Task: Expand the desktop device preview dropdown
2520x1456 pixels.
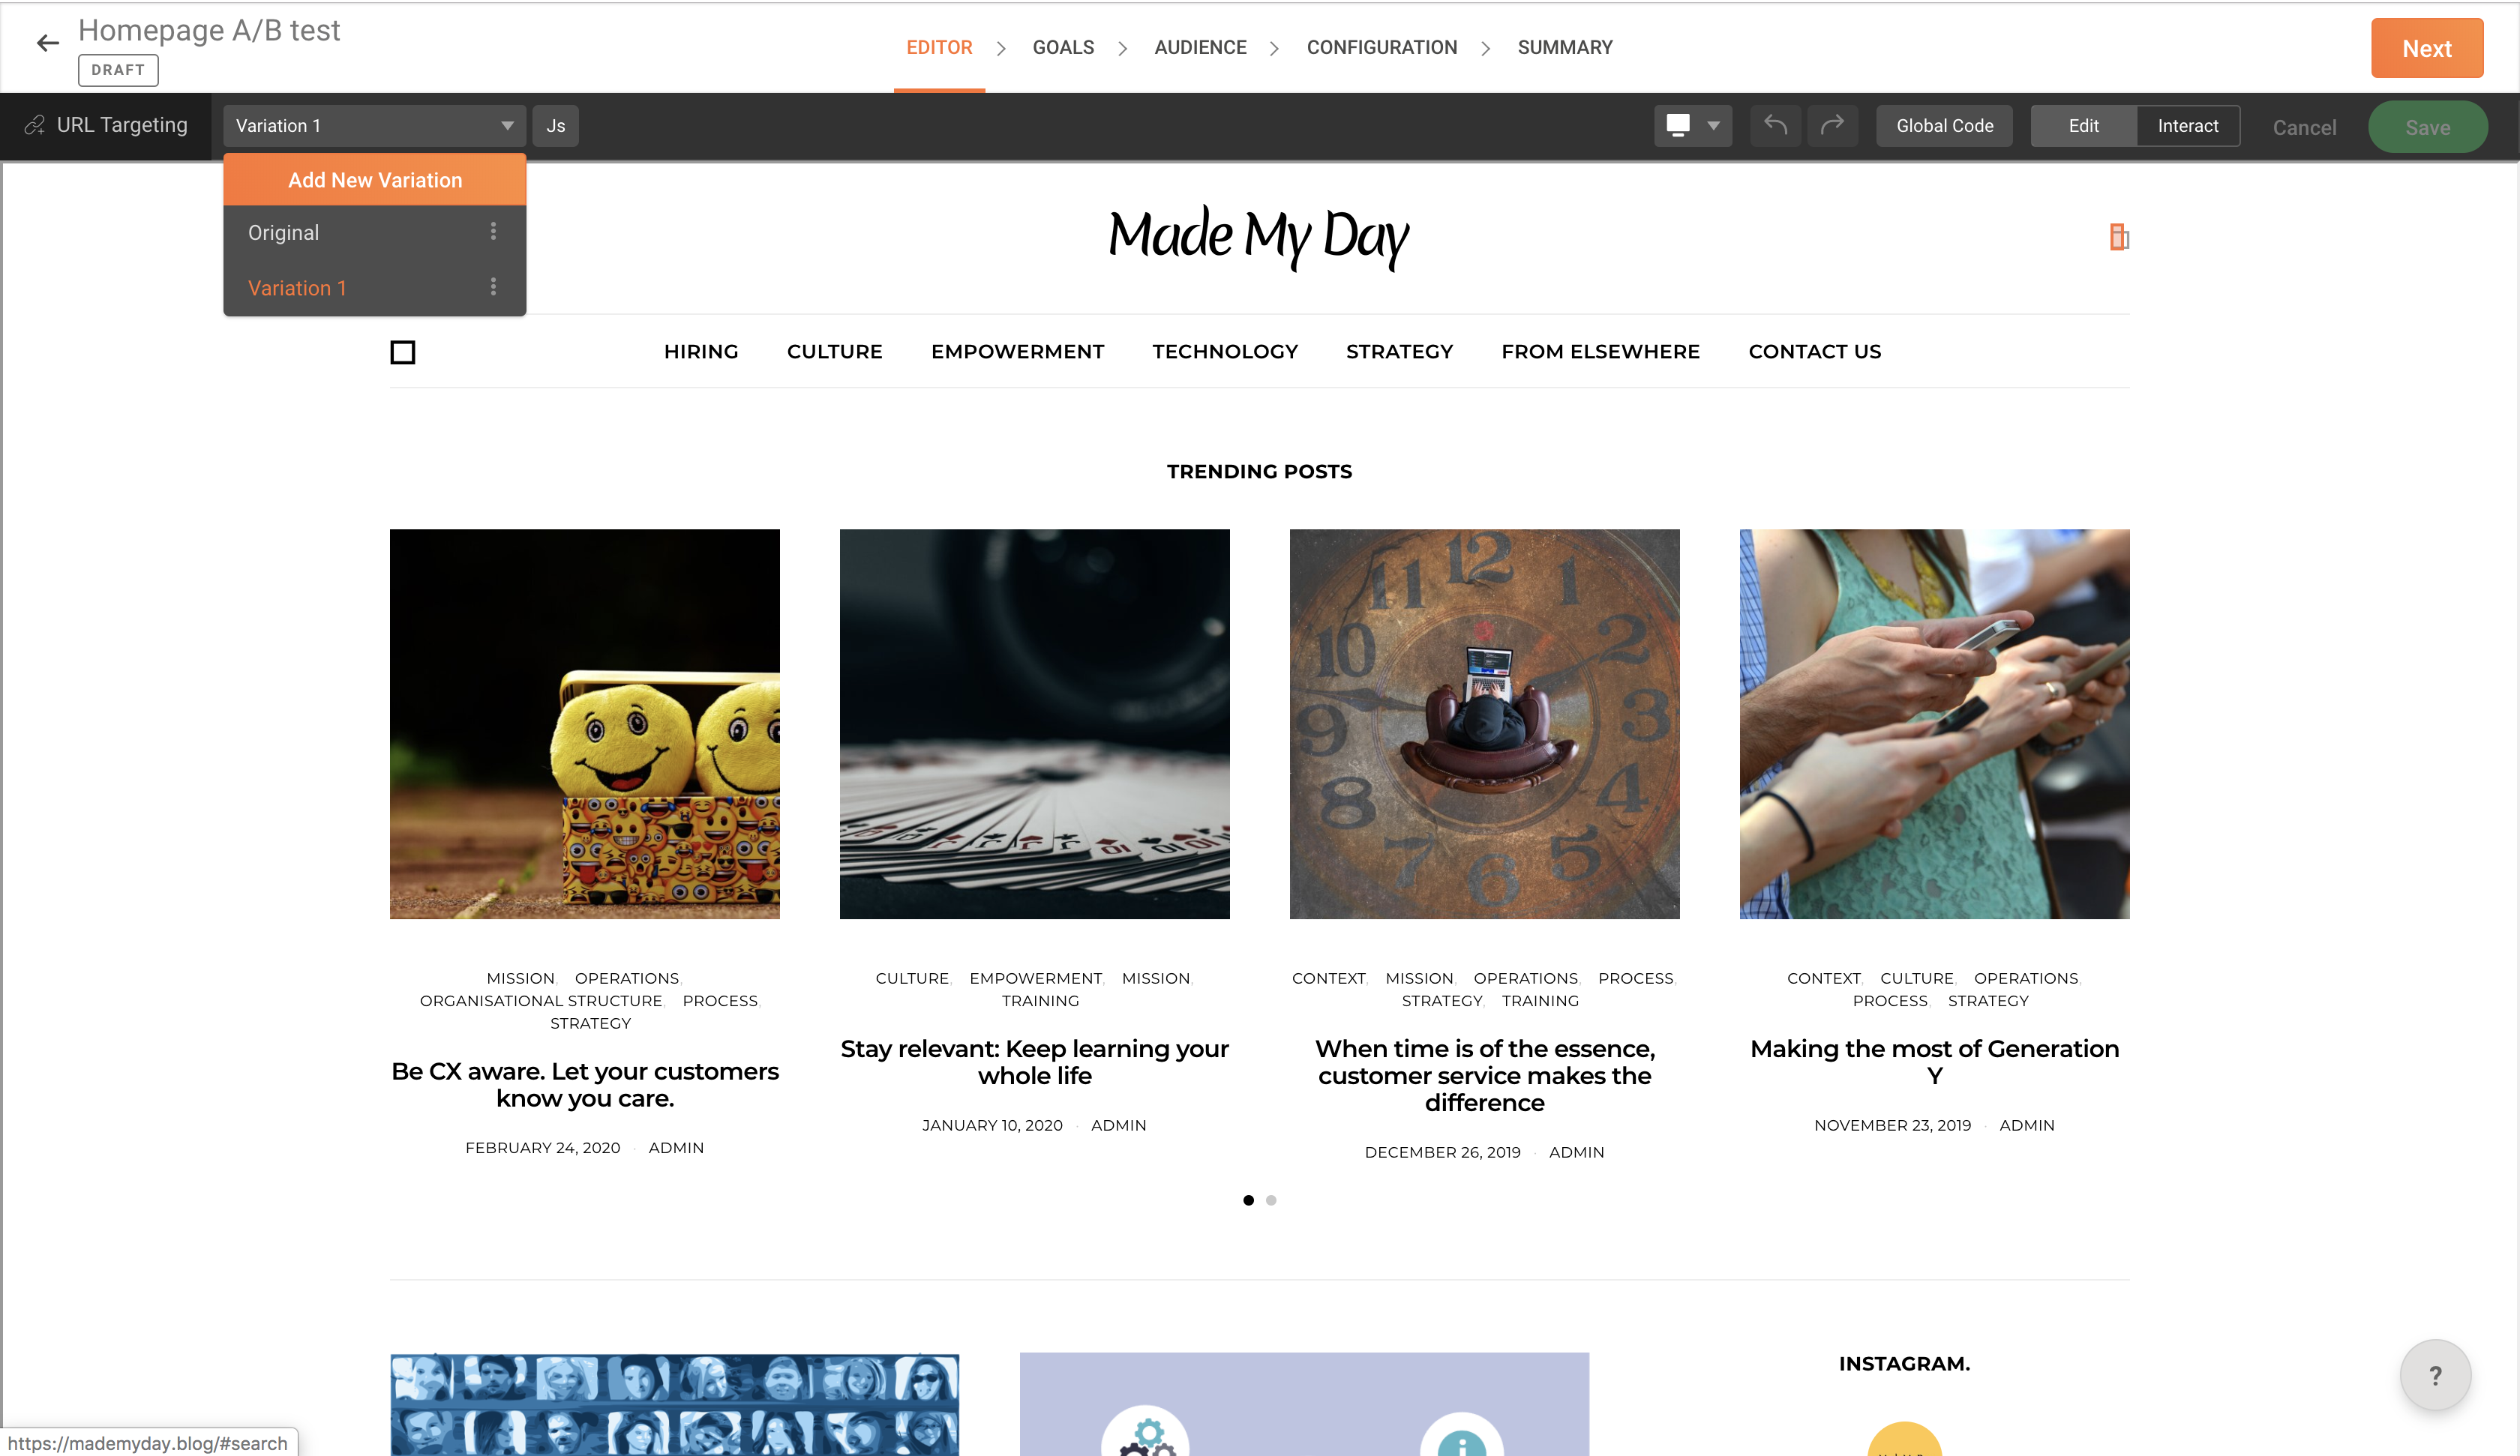Action: coord(1693,126)
